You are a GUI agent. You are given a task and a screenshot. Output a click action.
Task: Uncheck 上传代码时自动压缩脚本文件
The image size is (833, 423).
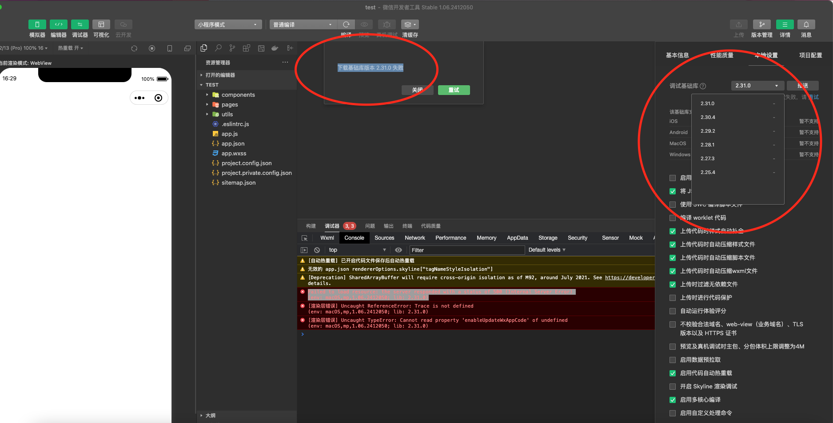pyautogui.click(x=673, y=258)
